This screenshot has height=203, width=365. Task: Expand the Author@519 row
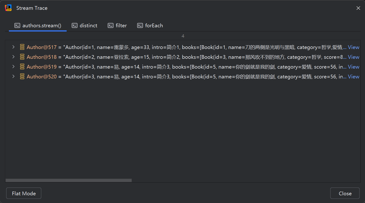click(13, 67)
